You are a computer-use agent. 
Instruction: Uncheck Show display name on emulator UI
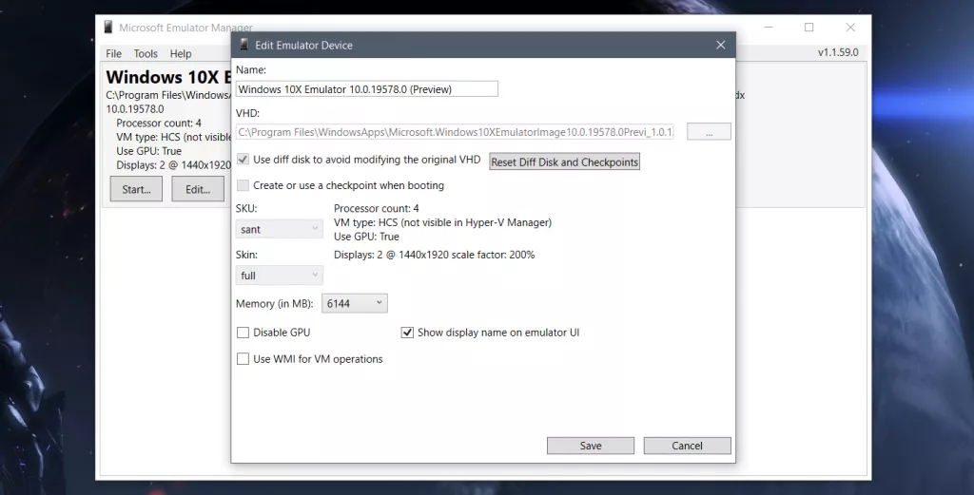coord(407,333)
